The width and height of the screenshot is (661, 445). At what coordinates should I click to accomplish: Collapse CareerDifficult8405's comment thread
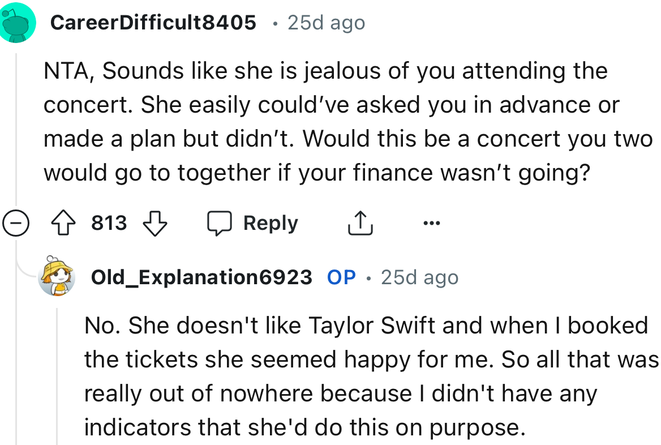(x=18, y=222)
